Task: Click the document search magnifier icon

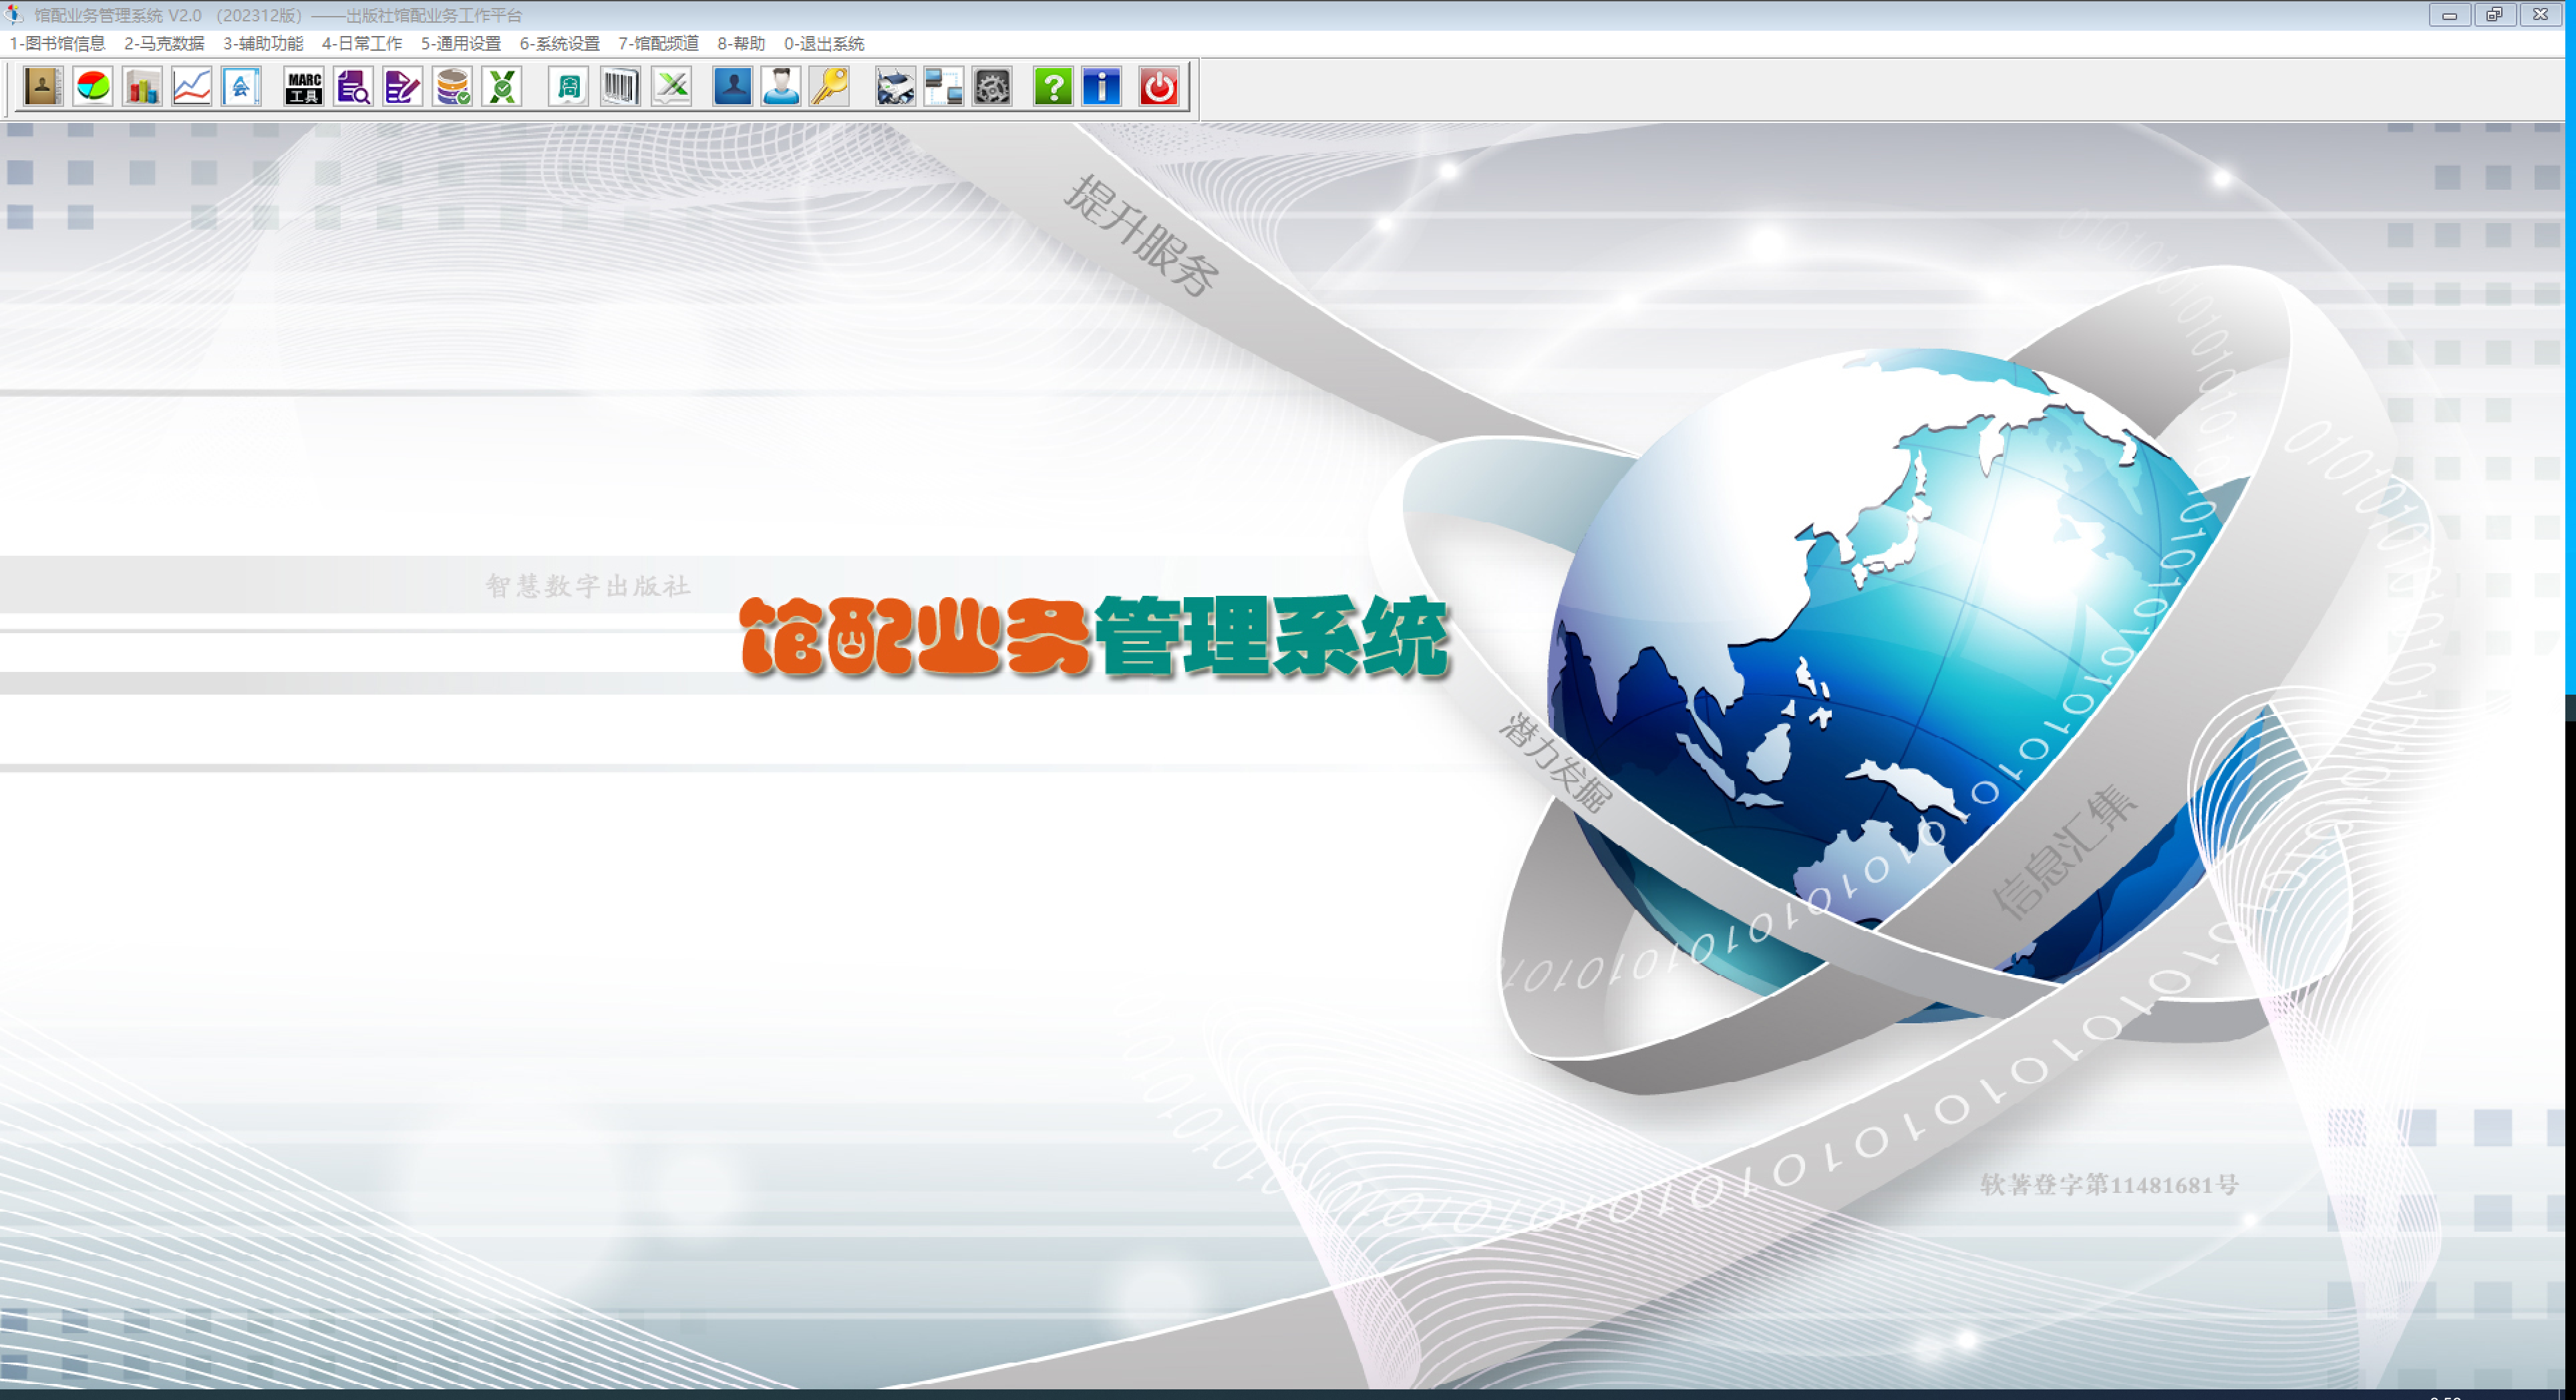Action: pos(353,87)
